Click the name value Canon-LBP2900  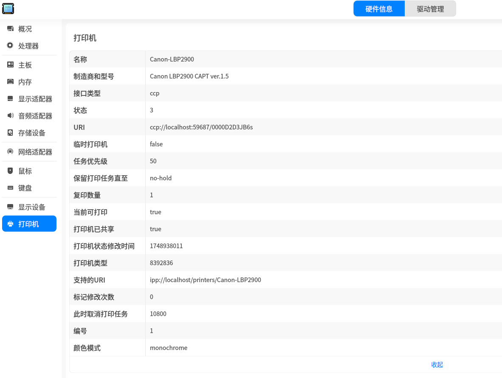tap(172, 59)
